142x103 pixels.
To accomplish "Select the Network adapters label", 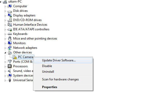I will [x=25, y=48].
